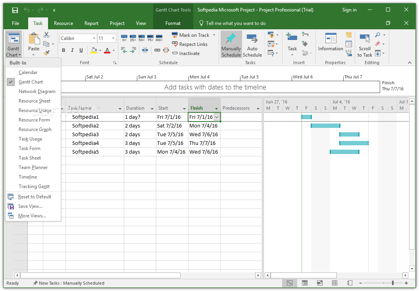Open the Predecessors column dropdown
Viewport: 419px width, 291px height.
click(x=258, y=108)
